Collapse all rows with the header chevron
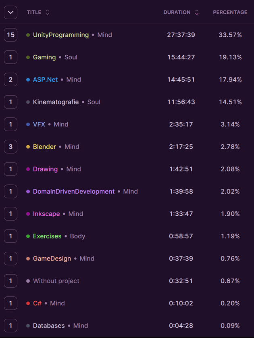Viewport: 254px width, 338px height. pos(10,12)
